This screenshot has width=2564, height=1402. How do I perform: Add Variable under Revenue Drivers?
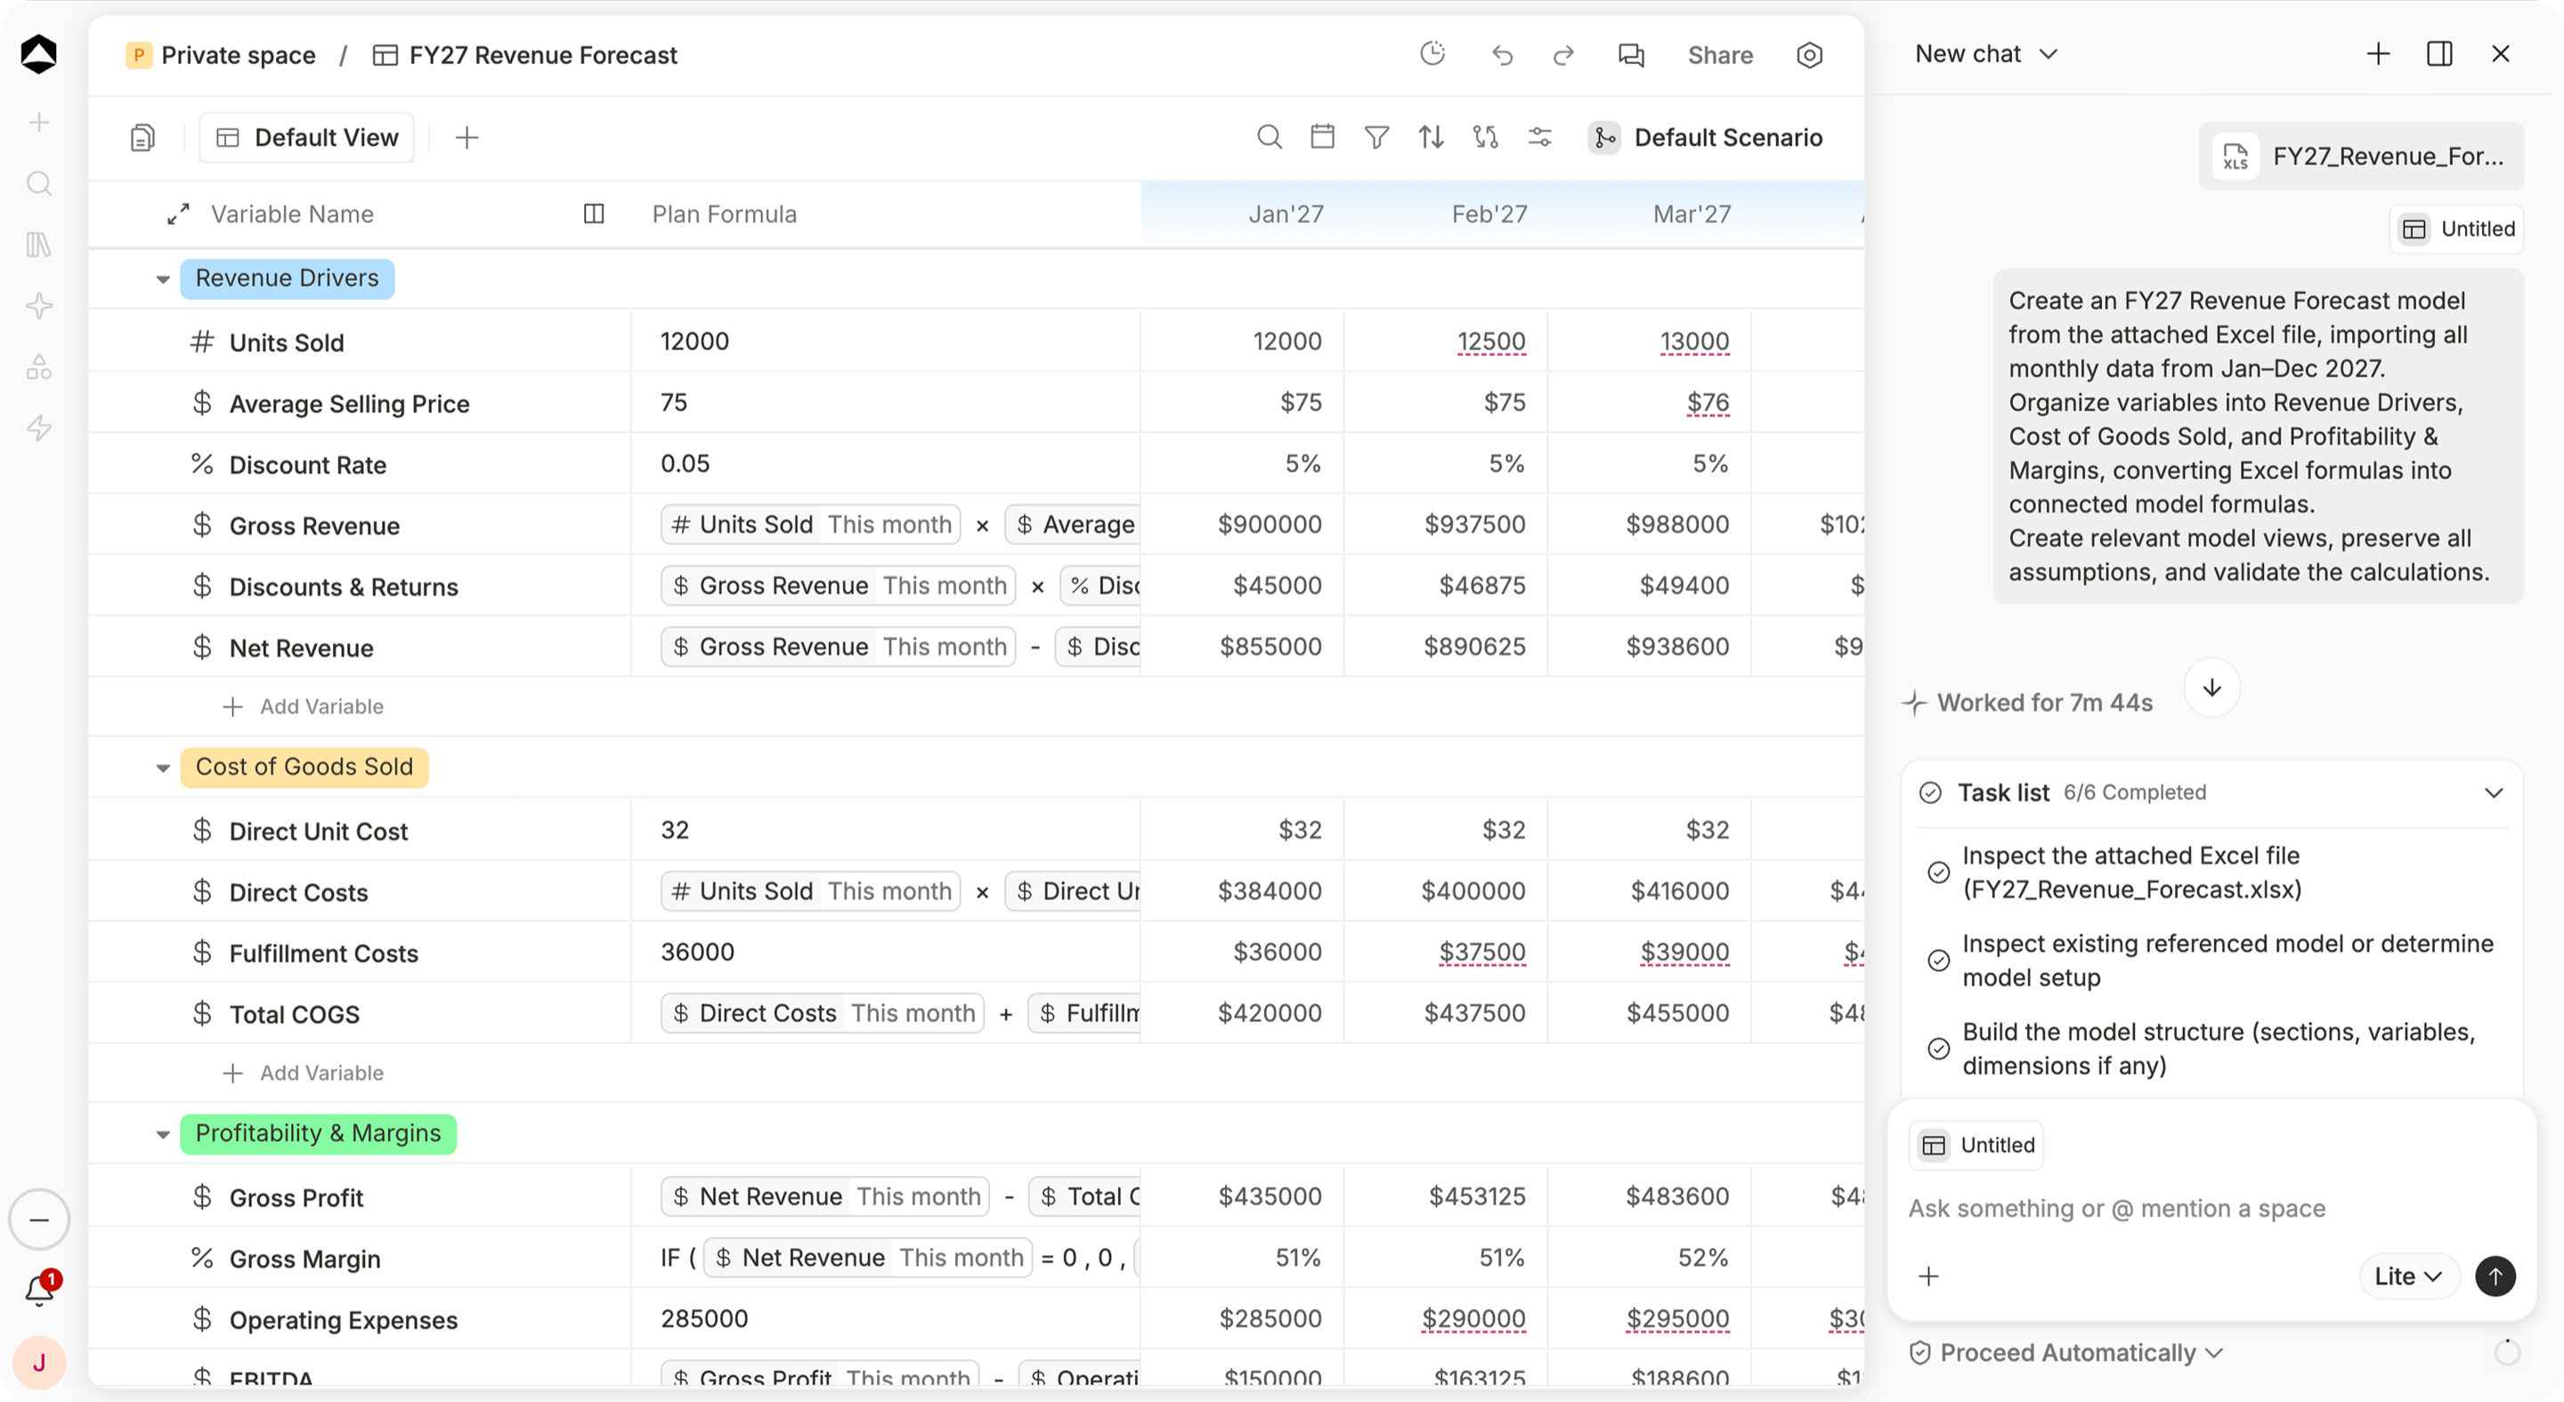tap(304, 707)
